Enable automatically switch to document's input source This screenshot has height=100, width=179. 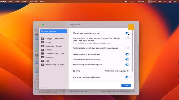tap(127, 48)
